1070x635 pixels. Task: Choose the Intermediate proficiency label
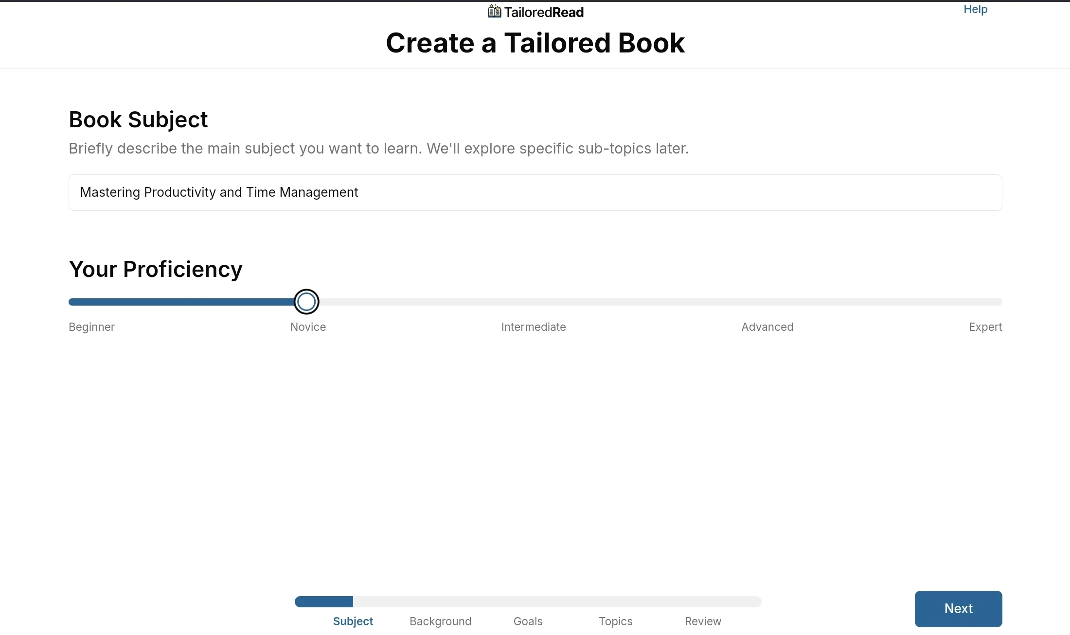coord(534,327)
